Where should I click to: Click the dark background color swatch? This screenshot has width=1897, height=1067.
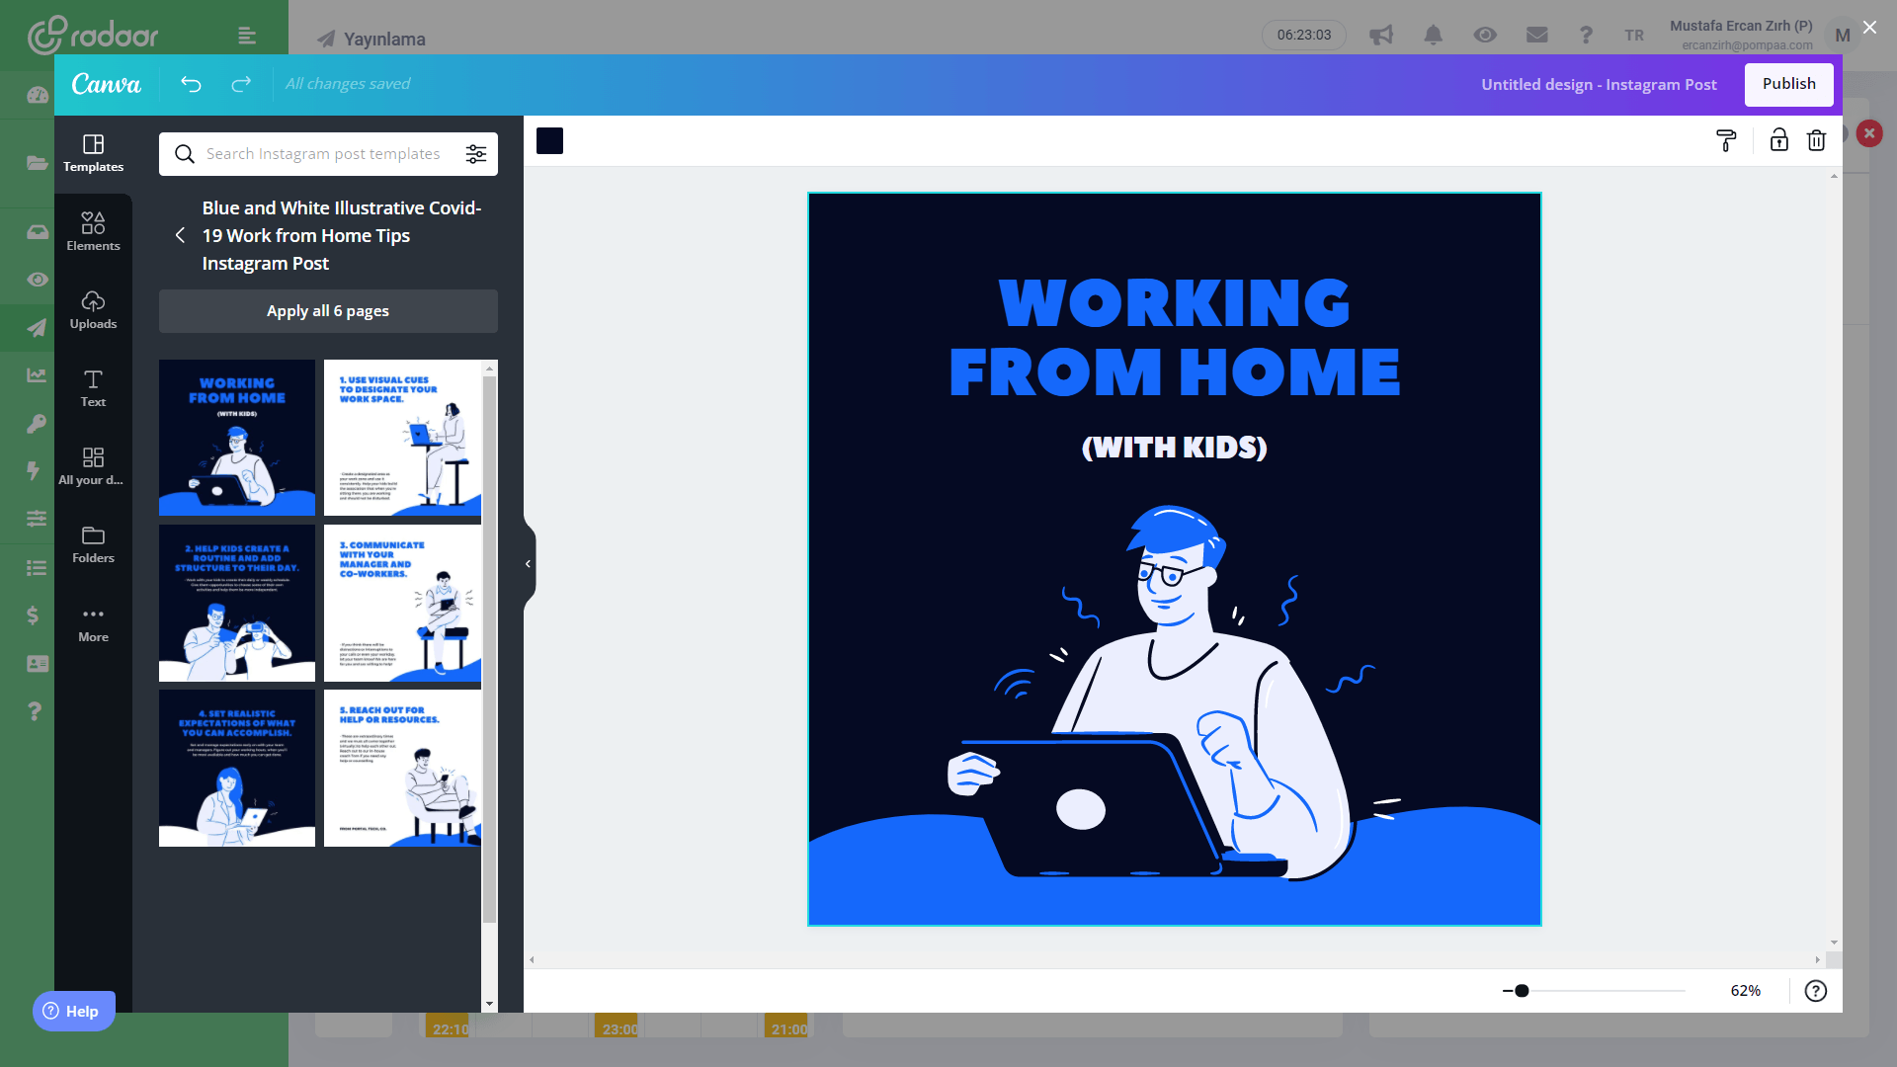[549, 141]
